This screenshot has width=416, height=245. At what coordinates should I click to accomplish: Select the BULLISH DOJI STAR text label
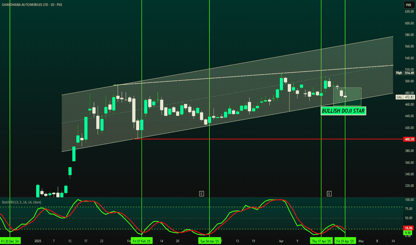pyautogui.click(x=343, y=111)
